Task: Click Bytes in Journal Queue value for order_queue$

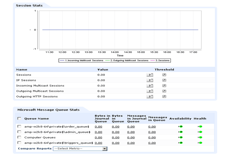Action: tap(98, 127)
